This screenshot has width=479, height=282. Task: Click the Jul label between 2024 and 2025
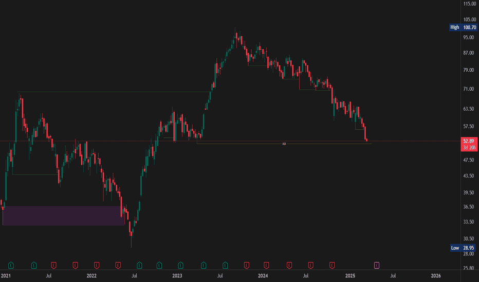(305, 276)
